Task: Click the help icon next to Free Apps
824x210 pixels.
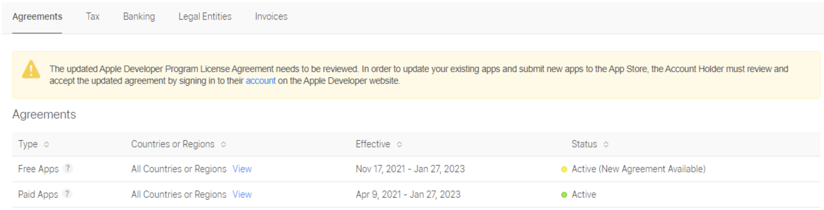Action: pos(67,168)
